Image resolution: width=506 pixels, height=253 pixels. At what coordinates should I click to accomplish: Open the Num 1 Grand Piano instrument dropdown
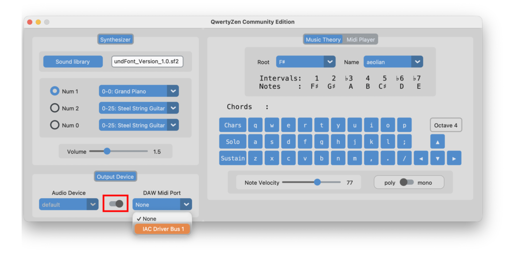139,91
